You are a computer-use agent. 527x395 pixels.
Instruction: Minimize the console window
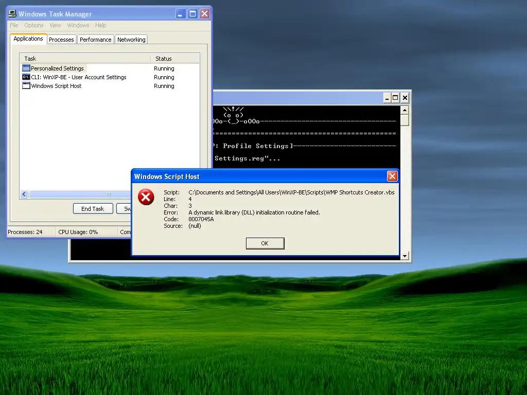pos(387,98)
